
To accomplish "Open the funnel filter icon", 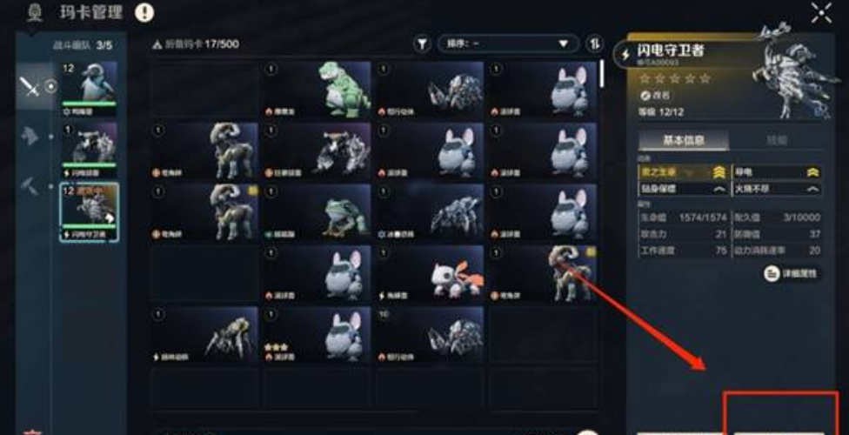I will pos(423,43).
